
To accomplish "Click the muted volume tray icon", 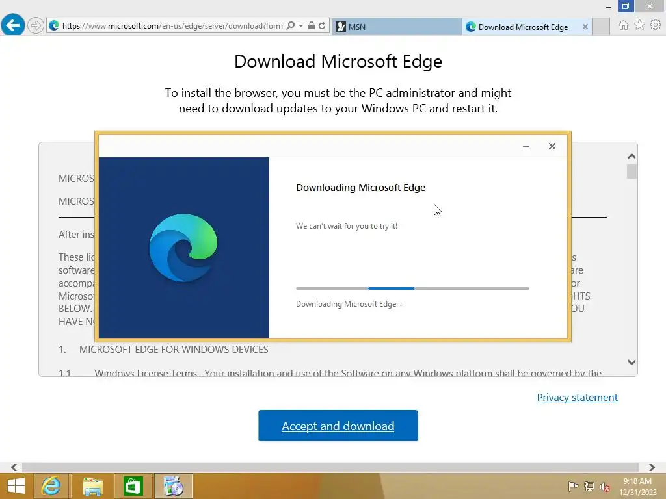I will [x=605, y=486].
